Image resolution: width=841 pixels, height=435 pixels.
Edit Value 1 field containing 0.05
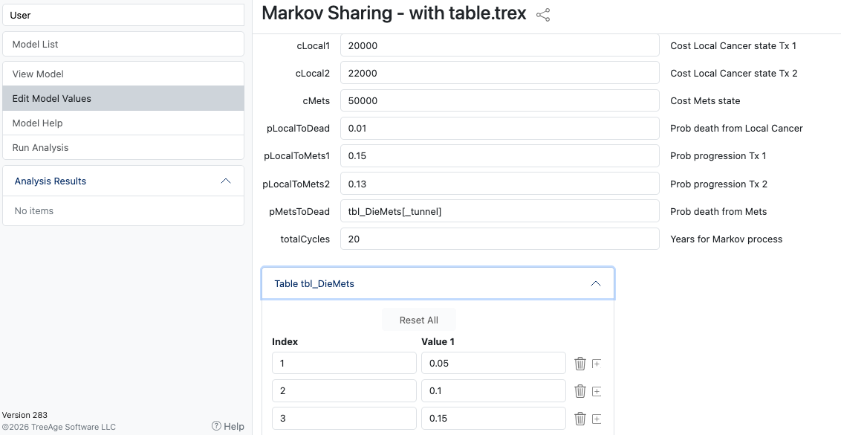[493, 364]
